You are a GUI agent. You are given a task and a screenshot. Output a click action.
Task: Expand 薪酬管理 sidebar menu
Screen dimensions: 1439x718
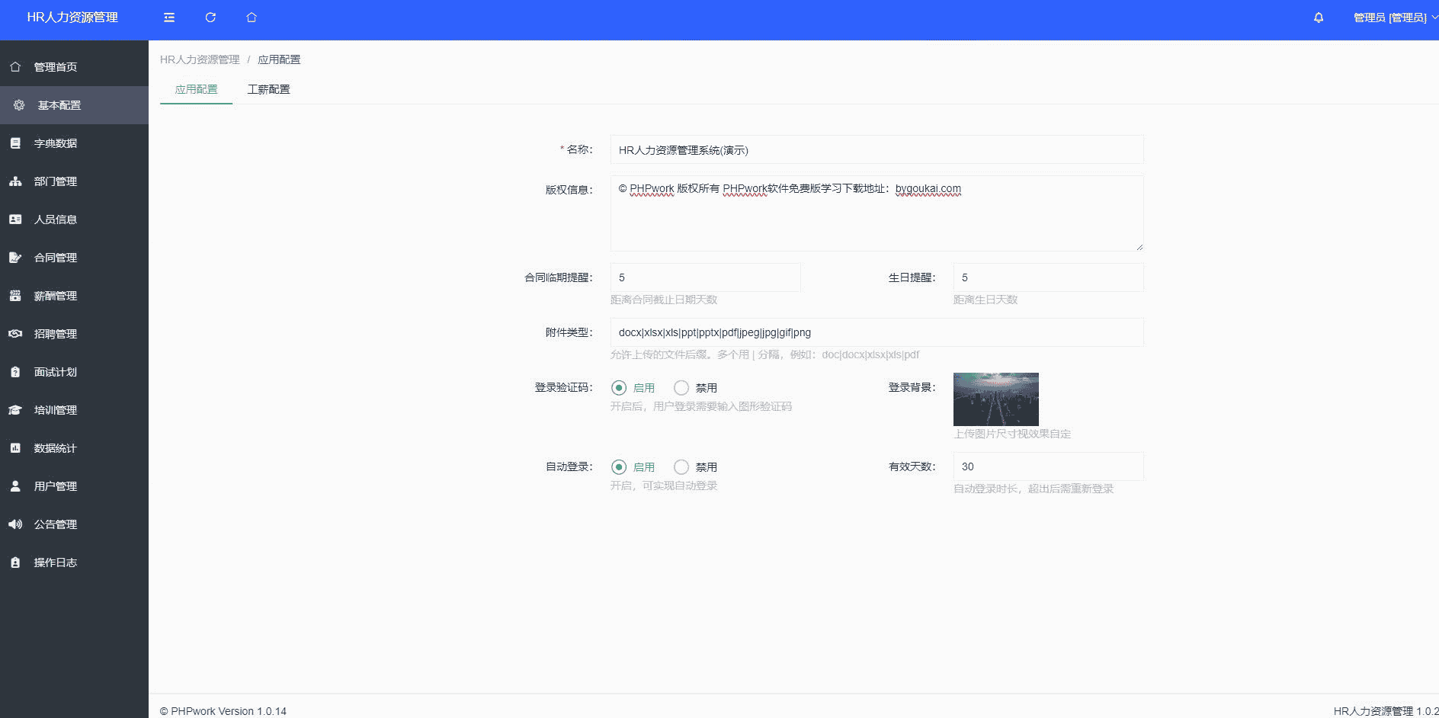pyautogui.click(x=56, y=296)
